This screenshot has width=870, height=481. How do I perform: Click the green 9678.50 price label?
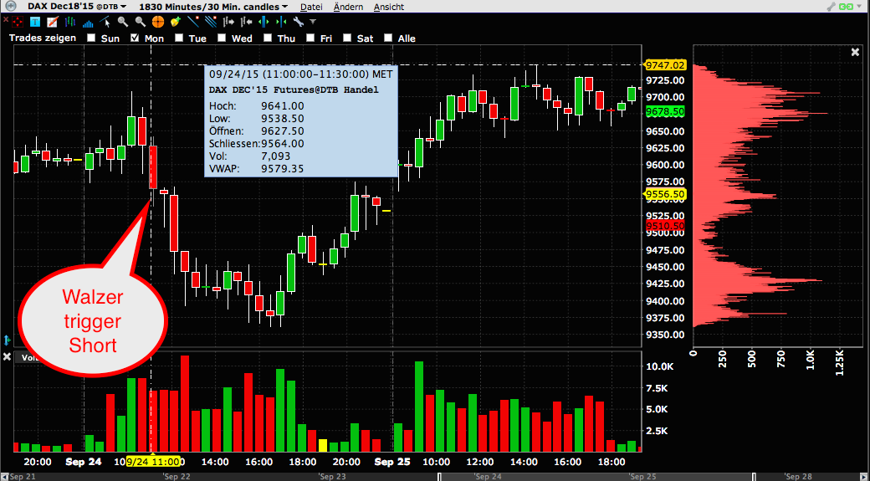tap(665, 111)
